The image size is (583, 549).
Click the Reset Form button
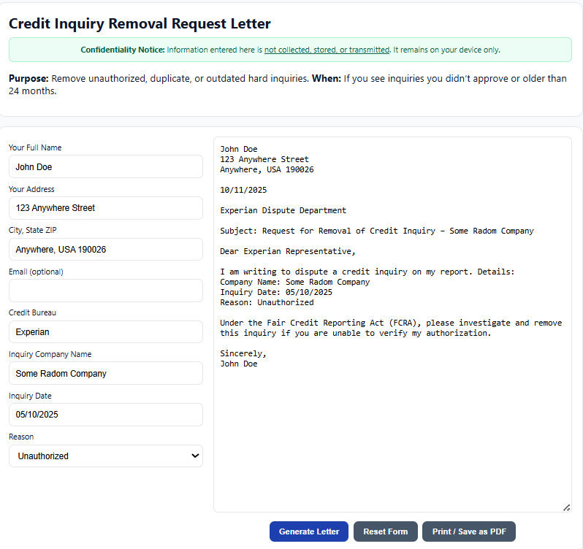point(386,531)
